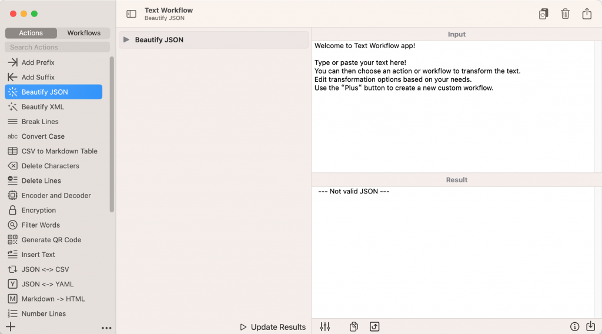Image resolution: width=602 pixels, height=334 pixels.
Task: Select the JSON <-> YAML label
Action: click(47, 284)
